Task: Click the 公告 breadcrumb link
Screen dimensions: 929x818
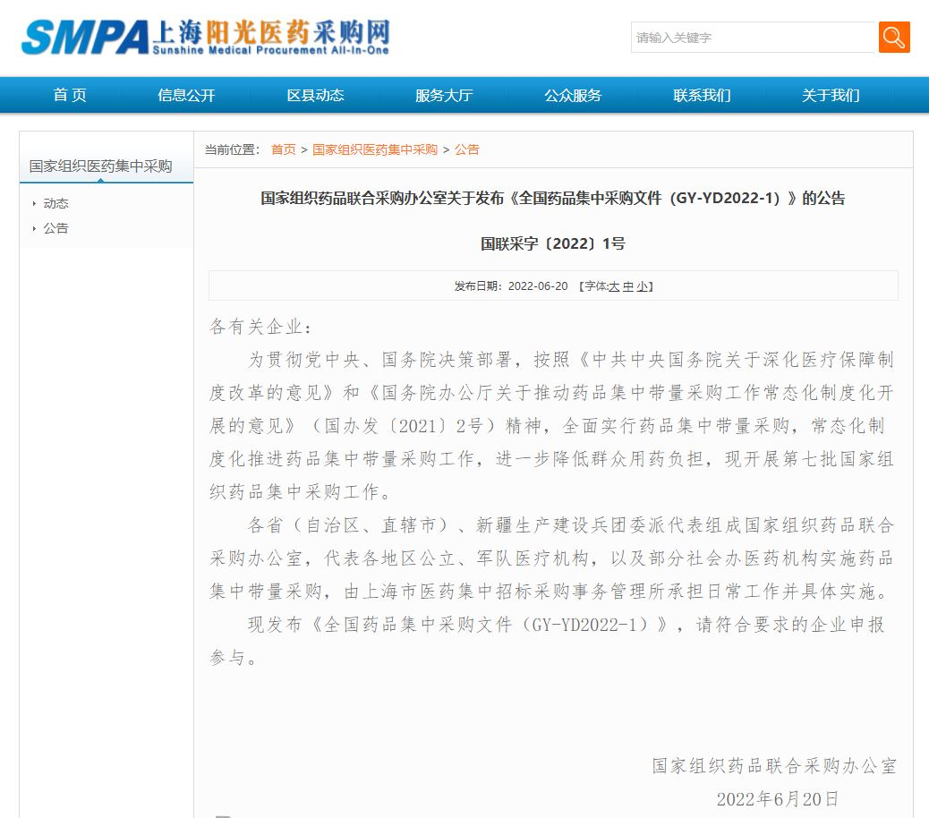Action: point(466,149)
